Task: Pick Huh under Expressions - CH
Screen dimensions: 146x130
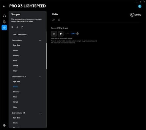Action: coord(15,97)
